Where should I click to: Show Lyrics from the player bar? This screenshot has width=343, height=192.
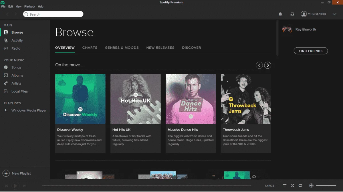click(269, 186)
